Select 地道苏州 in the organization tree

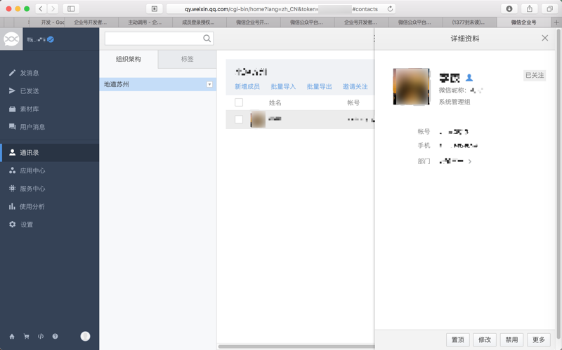coord(157,84)
